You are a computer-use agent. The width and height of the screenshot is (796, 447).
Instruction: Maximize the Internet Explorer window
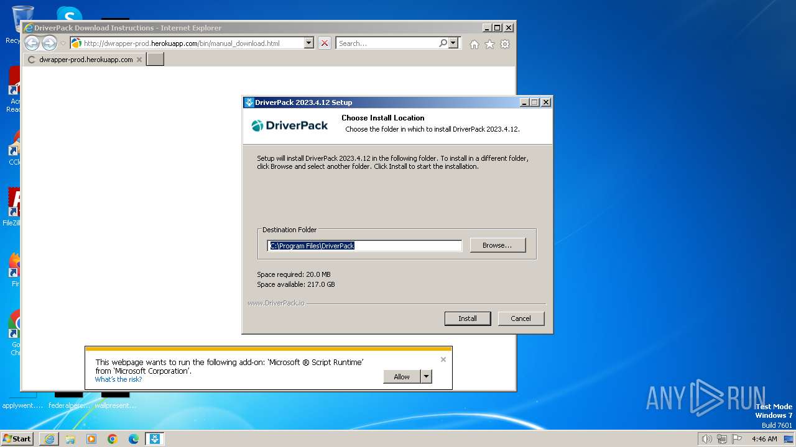(497, 28)
